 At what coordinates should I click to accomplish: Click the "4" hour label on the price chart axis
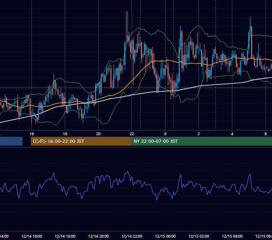point(232,134)
